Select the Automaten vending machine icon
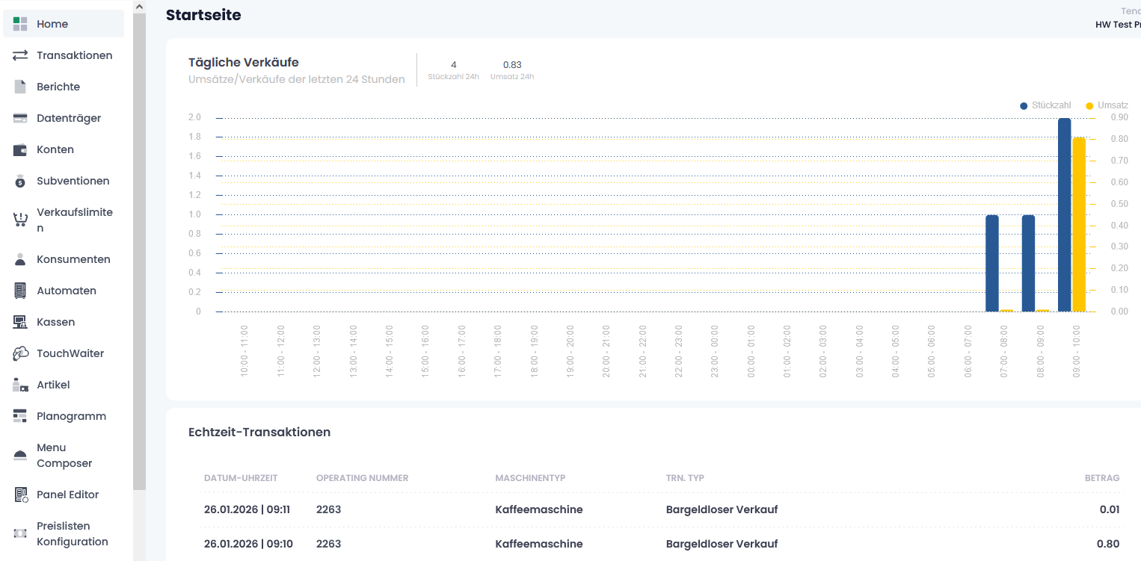Screen dimensions: 1141x561 20,291
